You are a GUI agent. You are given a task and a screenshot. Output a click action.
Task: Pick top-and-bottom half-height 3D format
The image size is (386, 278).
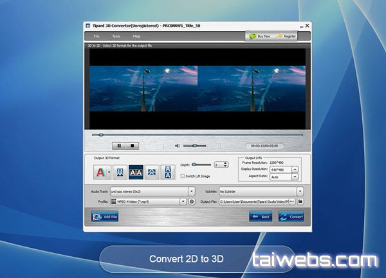click(x=152, y=171)
